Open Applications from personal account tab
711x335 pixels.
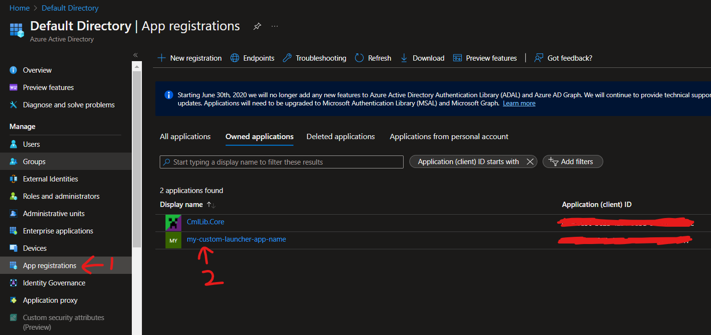click(x=449, y=137)
